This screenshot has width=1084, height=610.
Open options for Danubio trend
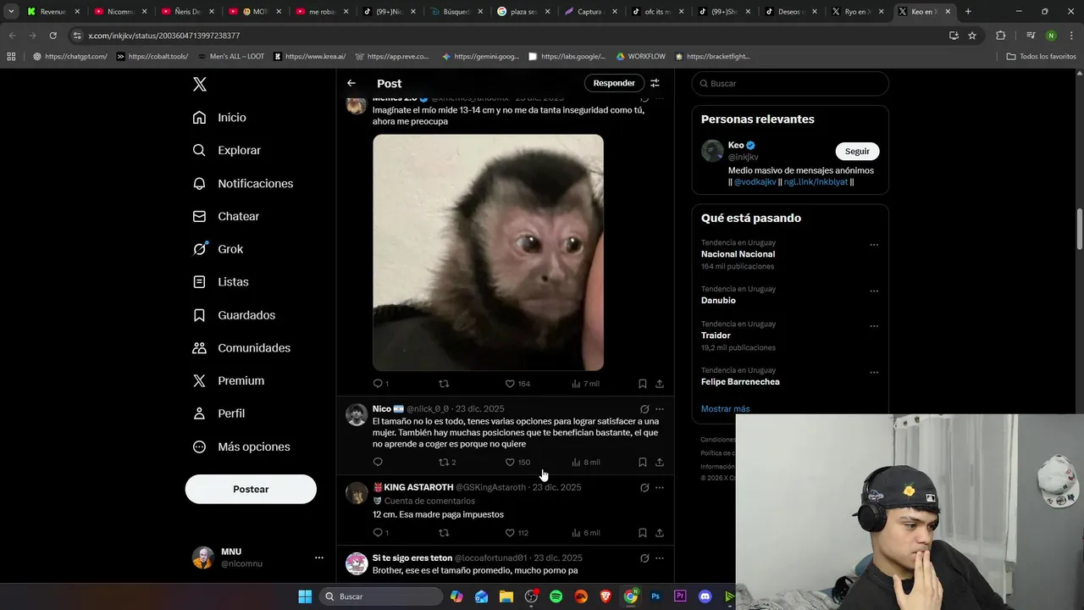click(x=874, y=291)
